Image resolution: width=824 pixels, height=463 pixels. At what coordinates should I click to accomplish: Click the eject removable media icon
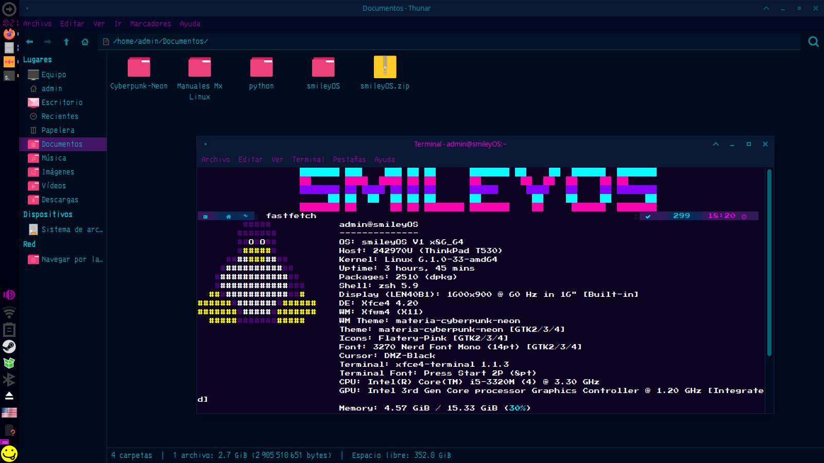click(9, 396)
